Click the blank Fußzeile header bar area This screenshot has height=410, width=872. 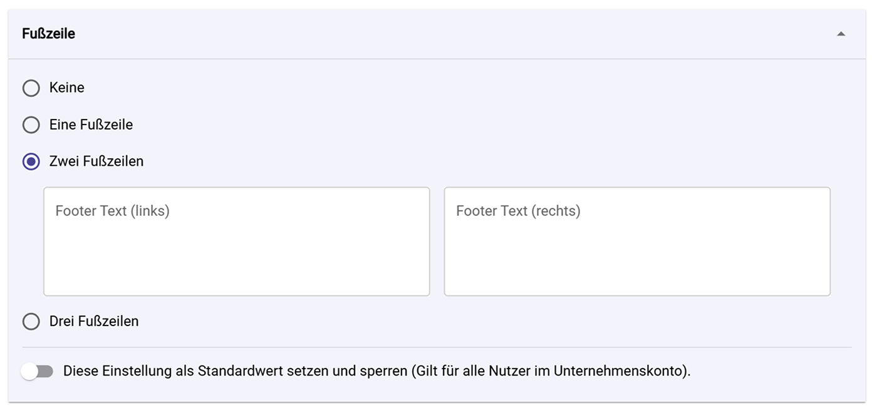[x=439, y=34]
